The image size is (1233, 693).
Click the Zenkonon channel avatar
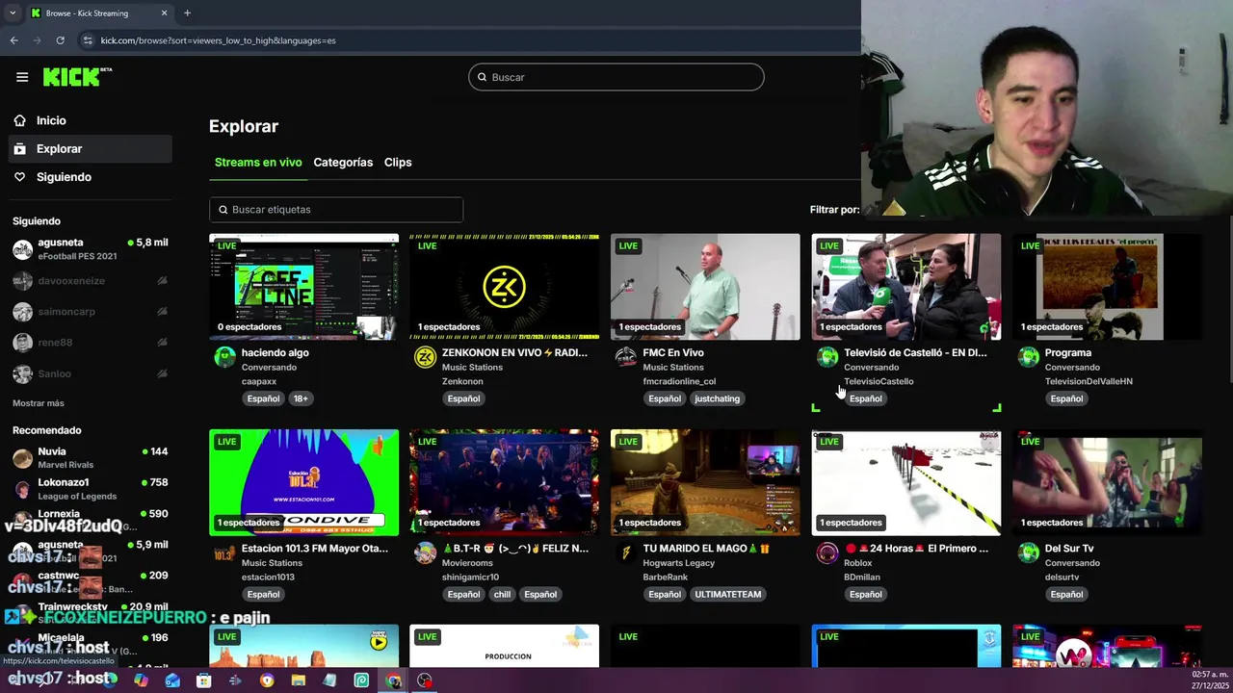pyautogui.click(x=425, y=358)
